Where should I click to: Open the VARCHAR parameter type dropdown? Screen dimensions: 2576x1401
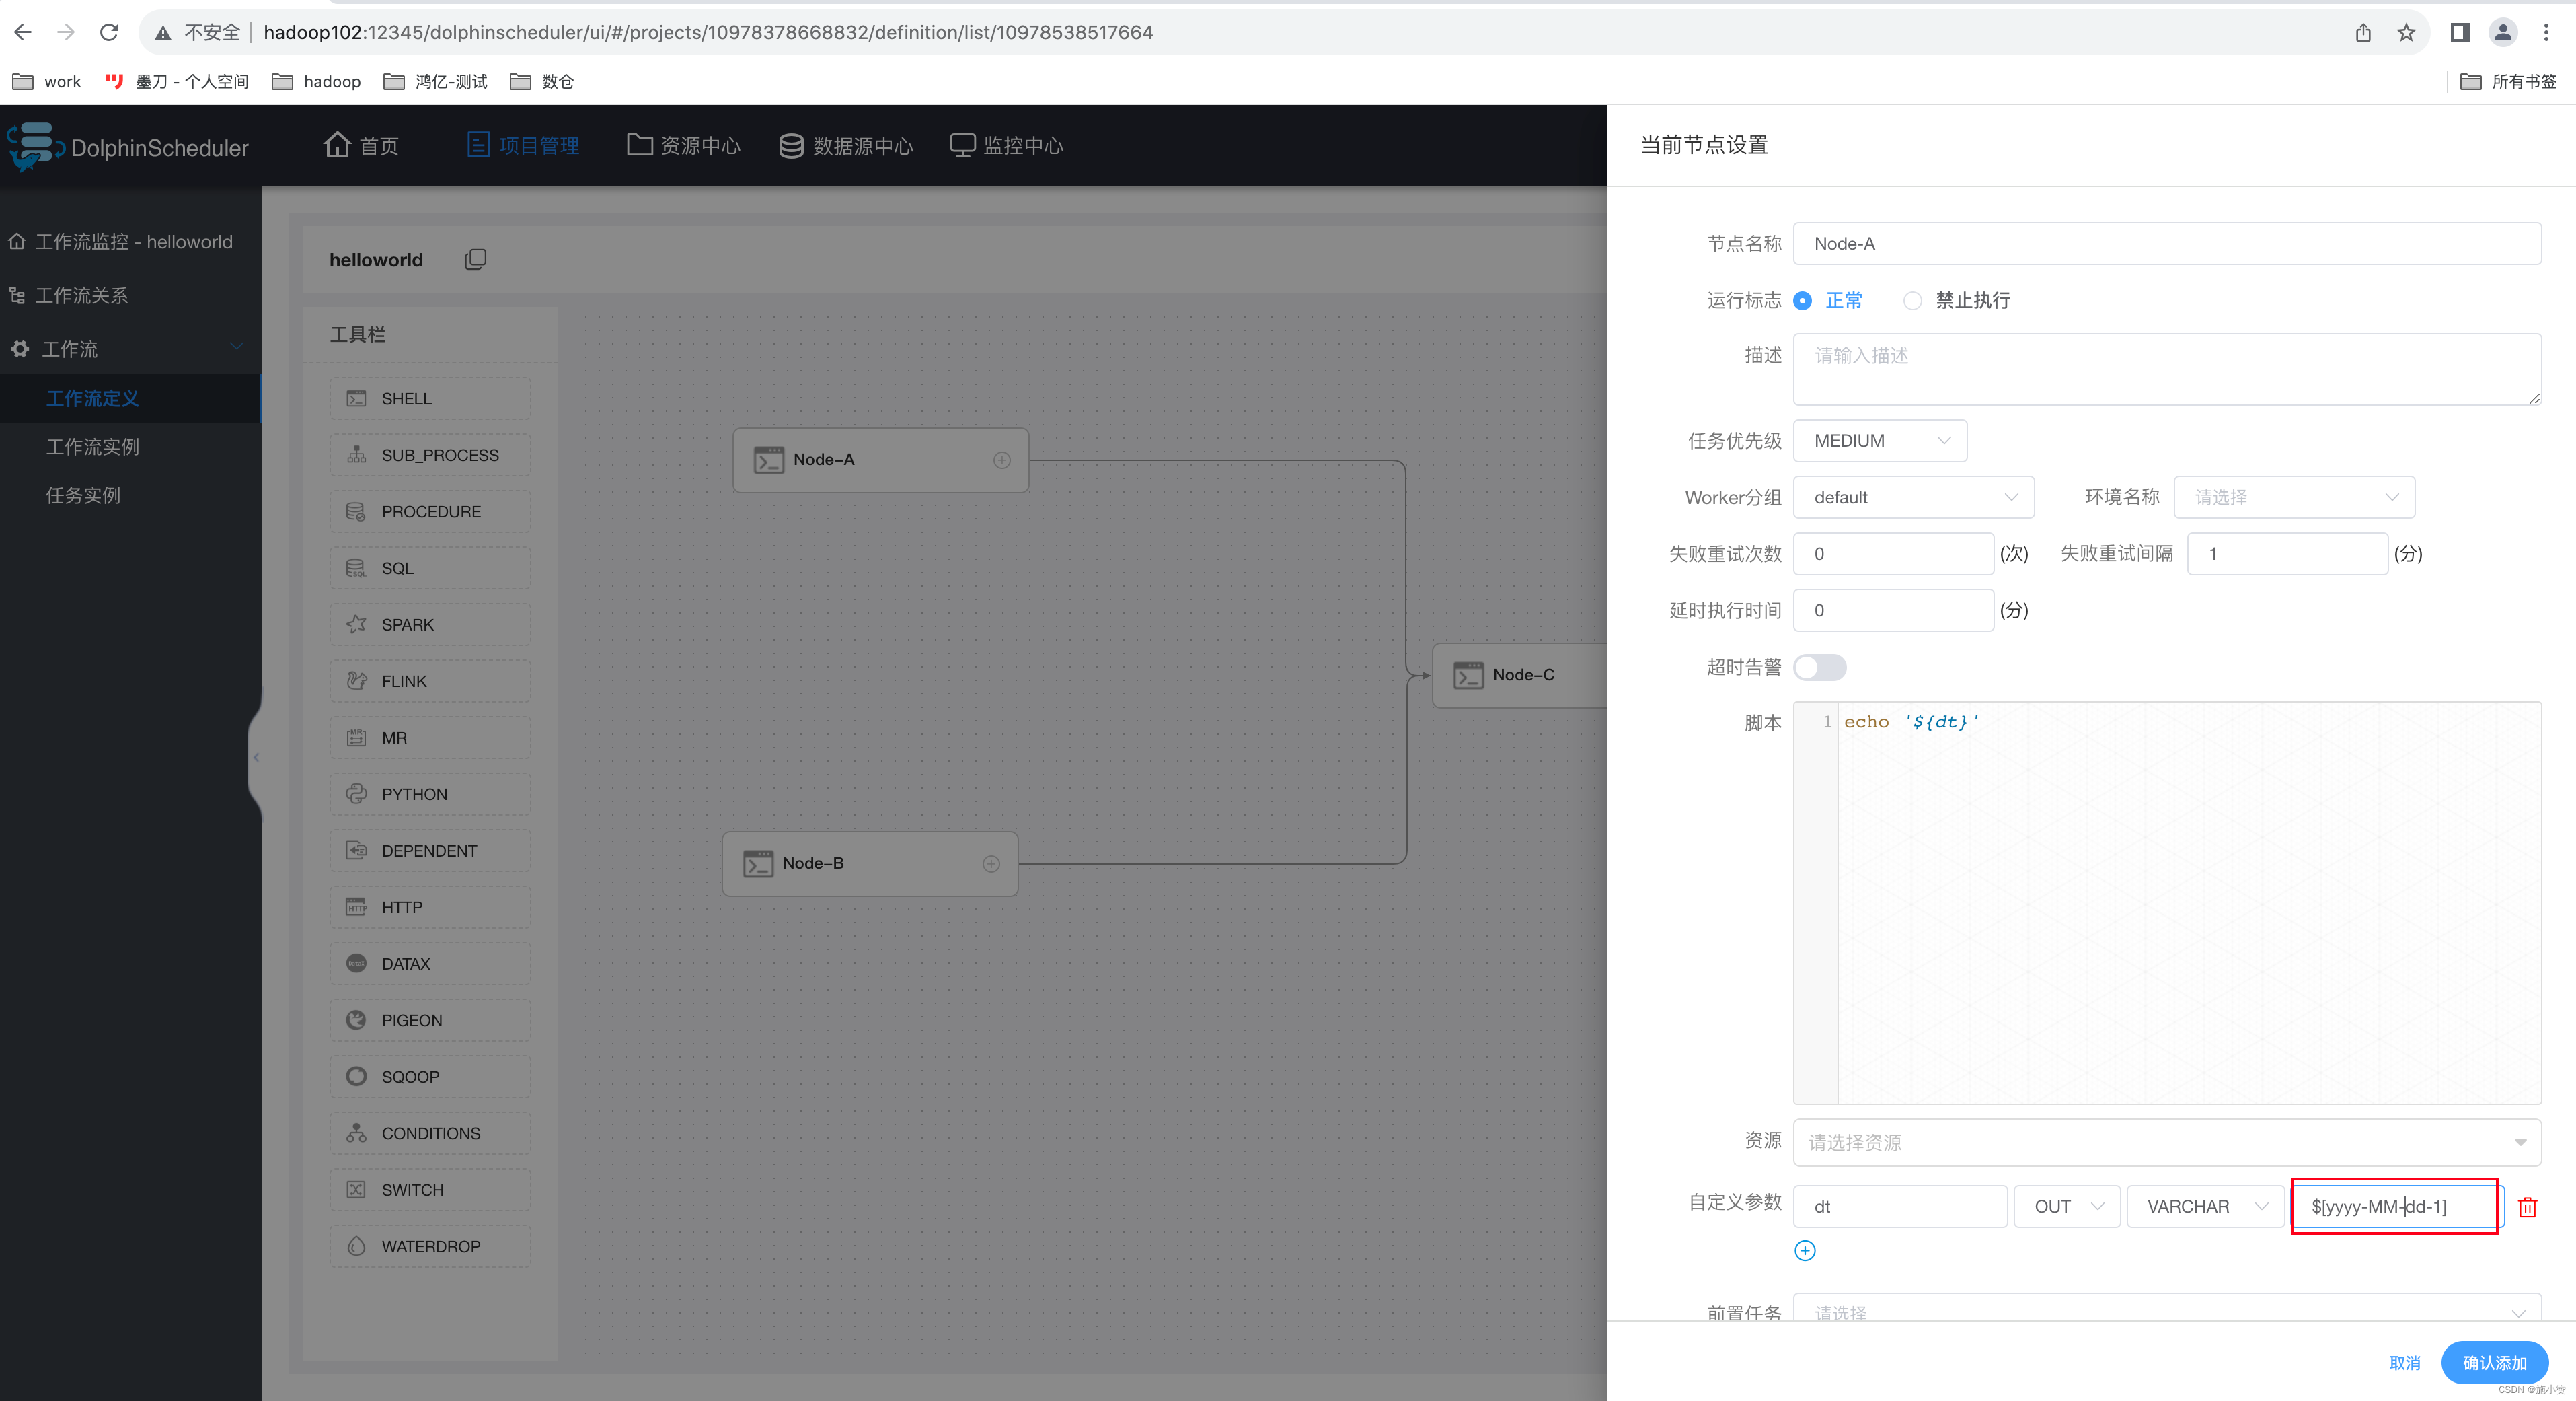point(2205,1206)
